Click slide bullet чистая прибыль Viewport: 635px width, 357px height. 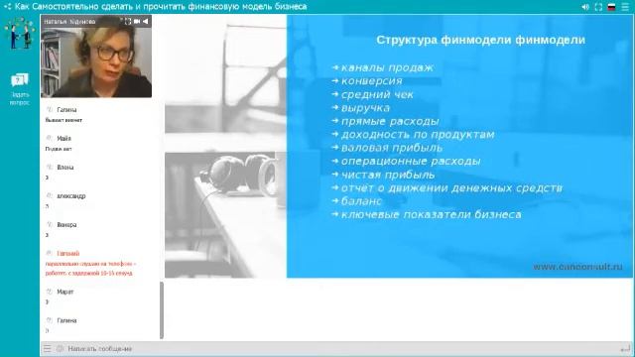coord(388,175)
